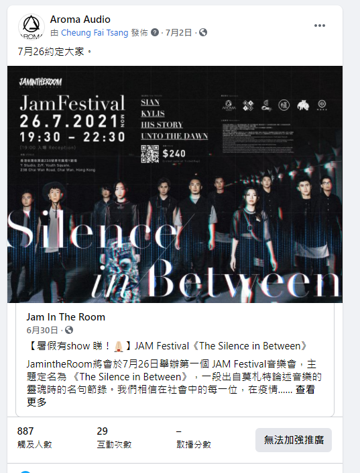This screenshot has width=360, height=473.
Task: Click the 7月2日 post date
Action: click(x=178, y=32)
